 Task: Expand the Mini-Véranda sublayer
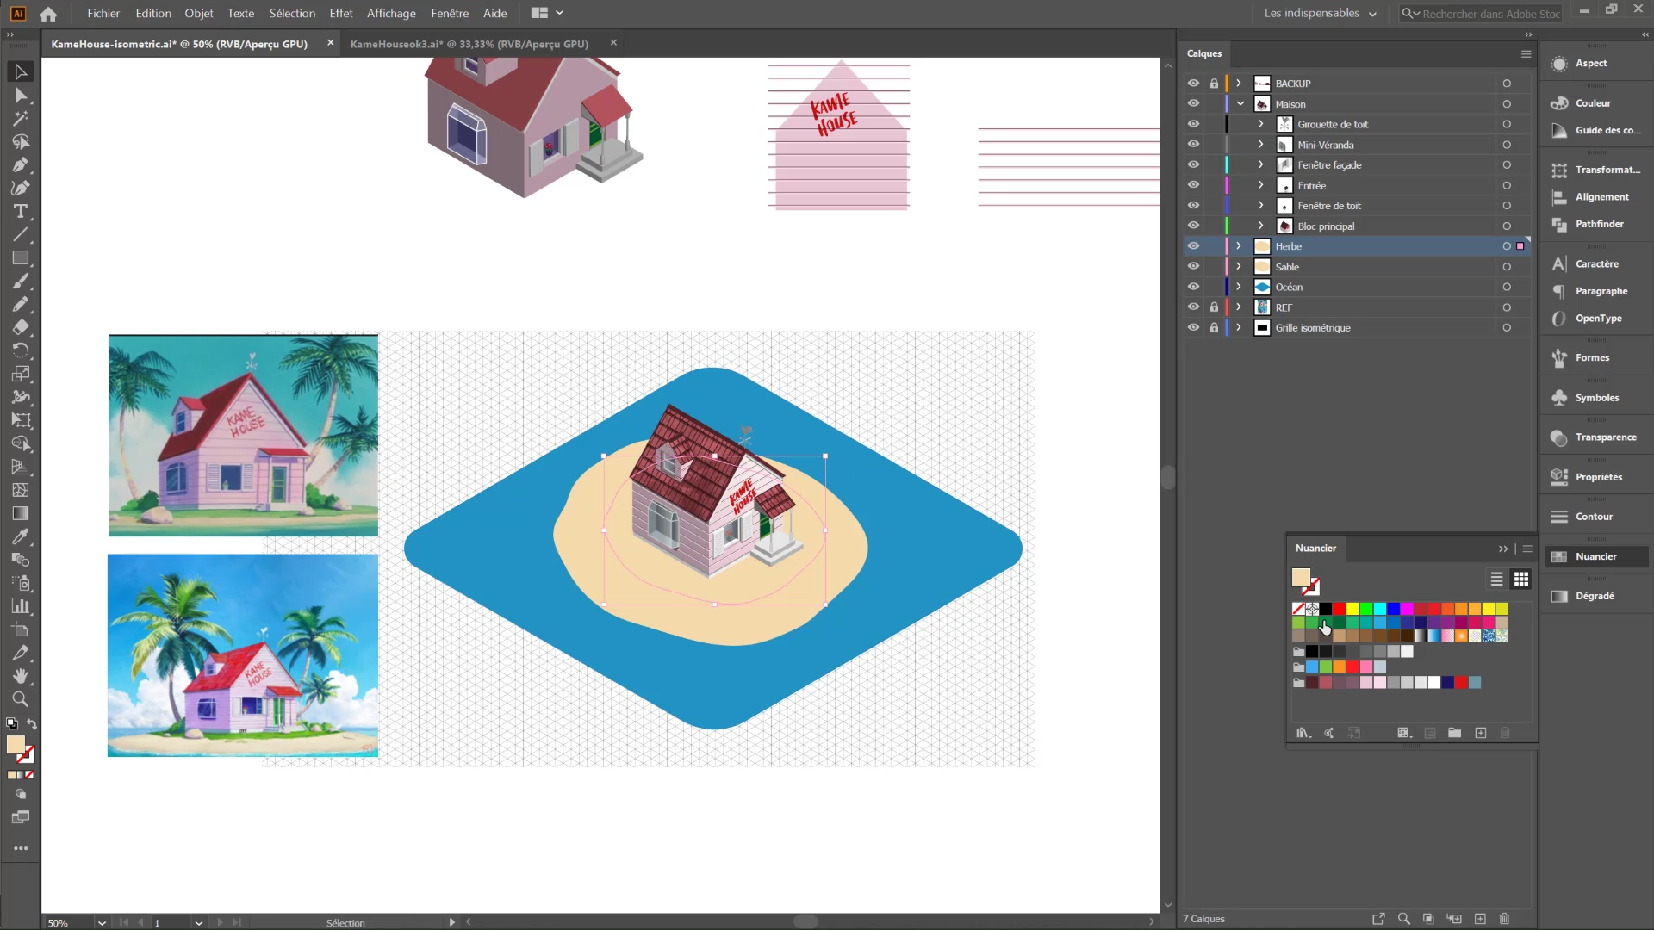point(1260,145)
